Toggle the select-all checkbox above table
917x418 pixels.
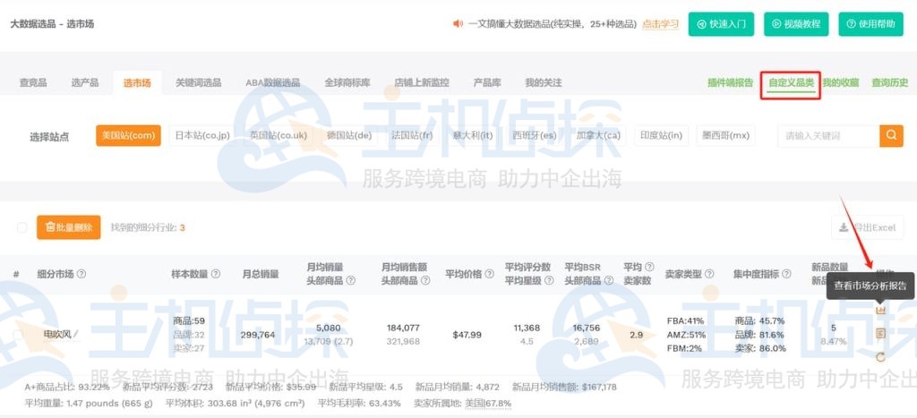21,227
